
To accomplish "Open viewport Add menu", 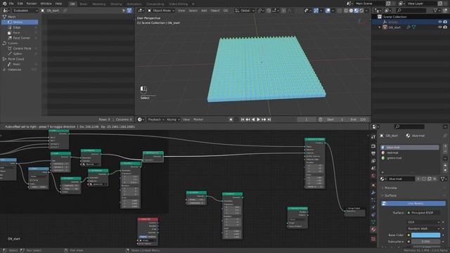I will [204, 11].
